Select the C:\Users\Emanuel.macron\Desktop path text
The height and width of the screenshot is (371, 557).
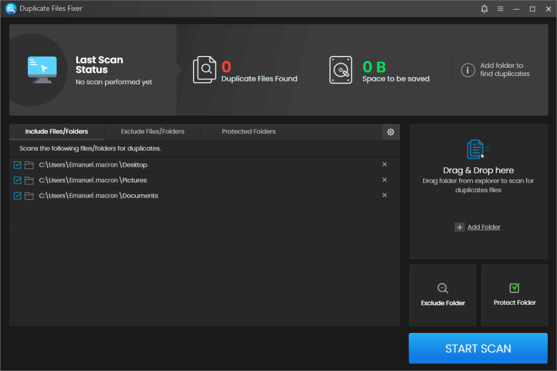tap(93, 165)
